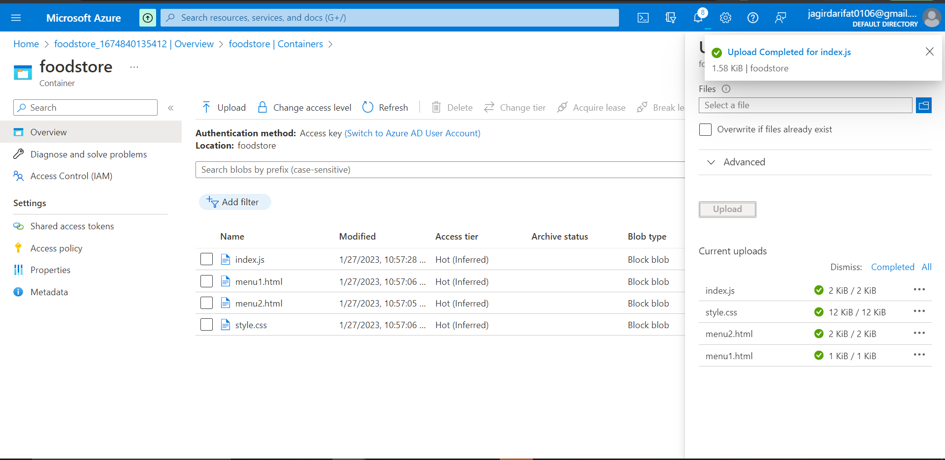Check the index.js blob checkbox
This screenshot has width=945, height=460.
pos(207,259)
